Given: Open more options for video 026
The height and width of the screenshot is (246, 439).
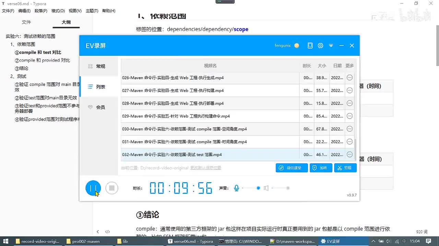Looking at the screenshot, I should click(349, 78).
